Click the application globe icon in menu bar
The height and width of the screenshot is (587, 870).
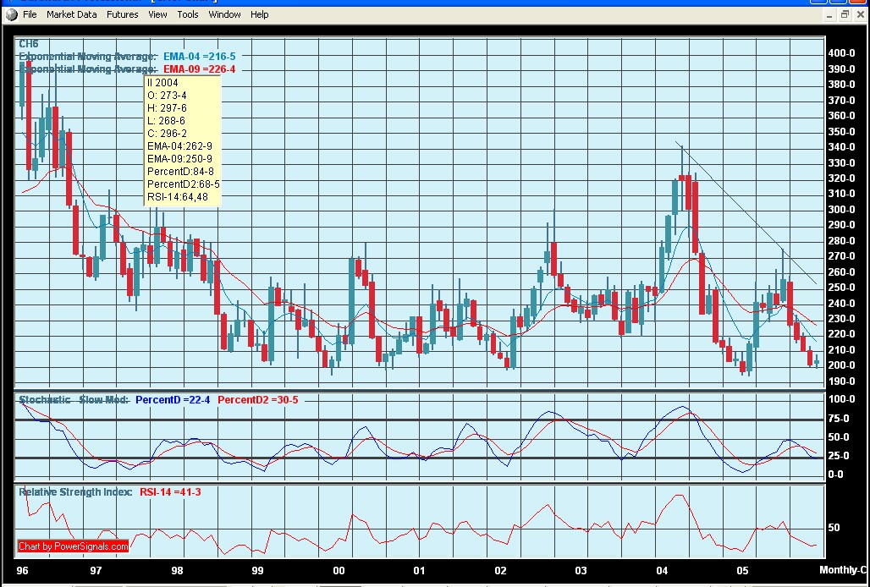[x=11, y=14]
